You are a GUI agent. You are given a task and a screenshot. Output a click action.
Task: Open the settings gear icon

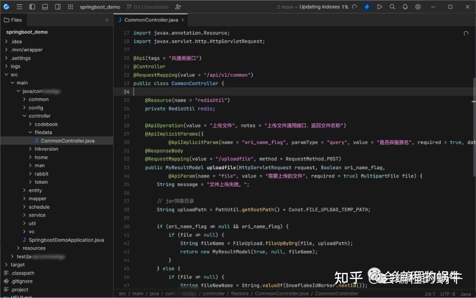(418, 7)
